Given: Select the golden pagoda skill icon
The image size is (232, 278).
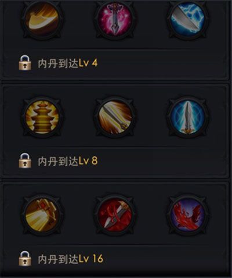Looking at the screenshot, I should [x=42, y=117].
